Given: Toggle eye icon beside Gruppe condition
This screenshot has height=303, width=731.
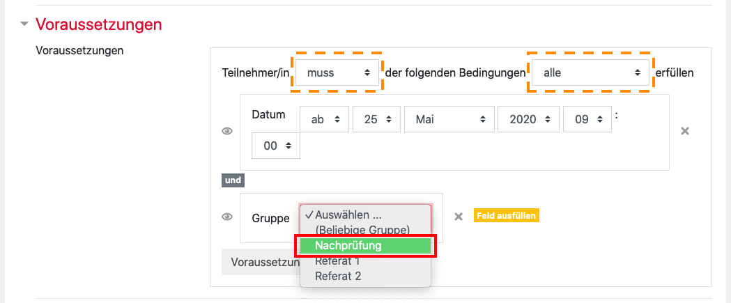Looking at the screenshot, I should pos(227,217).
